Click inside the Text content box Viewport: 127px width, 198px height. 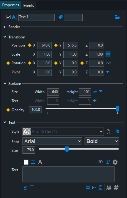pos(68,174)
